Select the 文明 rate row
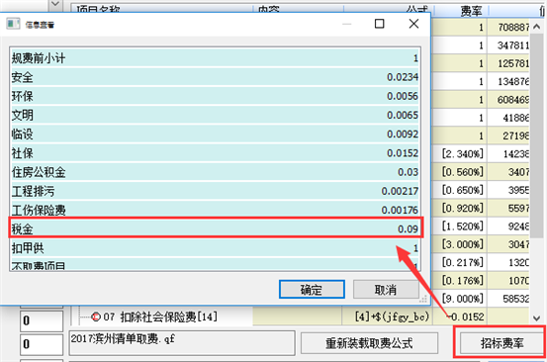The image size is (547, 362). 216,115
